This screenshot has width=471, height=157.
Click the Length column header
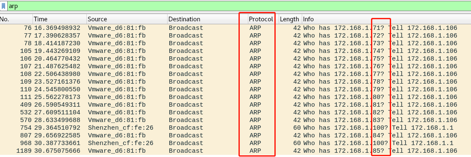point(290,19)
